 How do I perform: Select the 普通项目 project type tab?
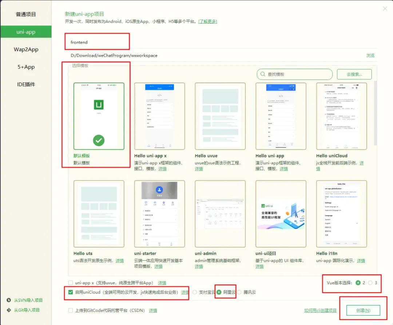(x=26, y=14)
